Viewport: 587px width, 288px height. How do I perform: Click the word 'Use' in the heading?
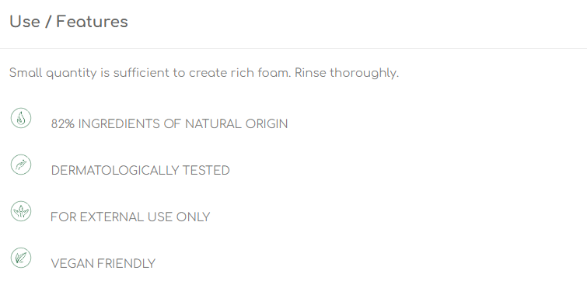(25, 22)
